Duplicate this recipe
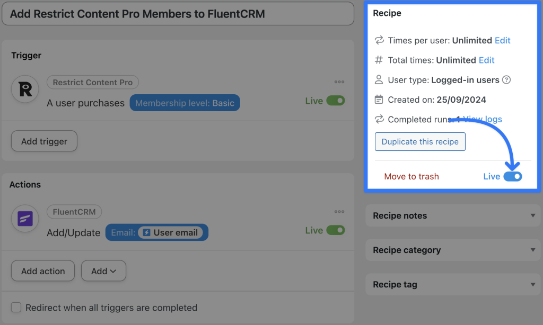This screenshot has height=325, width=543. point(420,141)
